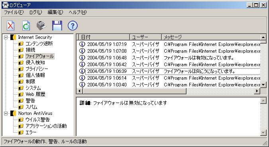Viewport: 269px width, 147px height.
Task: Click info icon of 1:07:19 log entry
Action: point(82,44)
